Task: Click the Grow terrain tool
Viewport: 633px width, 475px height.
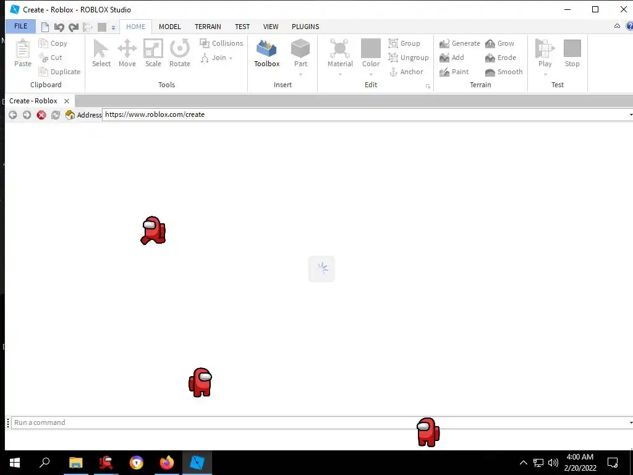Action: (x=499, y=43)
